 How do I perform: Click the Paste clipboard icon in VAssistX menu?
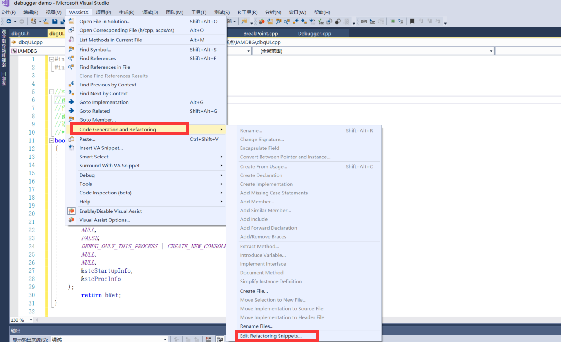[71, 139]
